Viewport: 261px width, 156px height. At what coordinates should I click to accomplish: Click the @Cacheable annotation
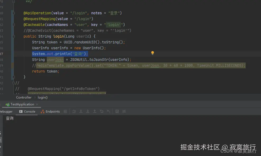pyautogui.click(x=34, y=25)
